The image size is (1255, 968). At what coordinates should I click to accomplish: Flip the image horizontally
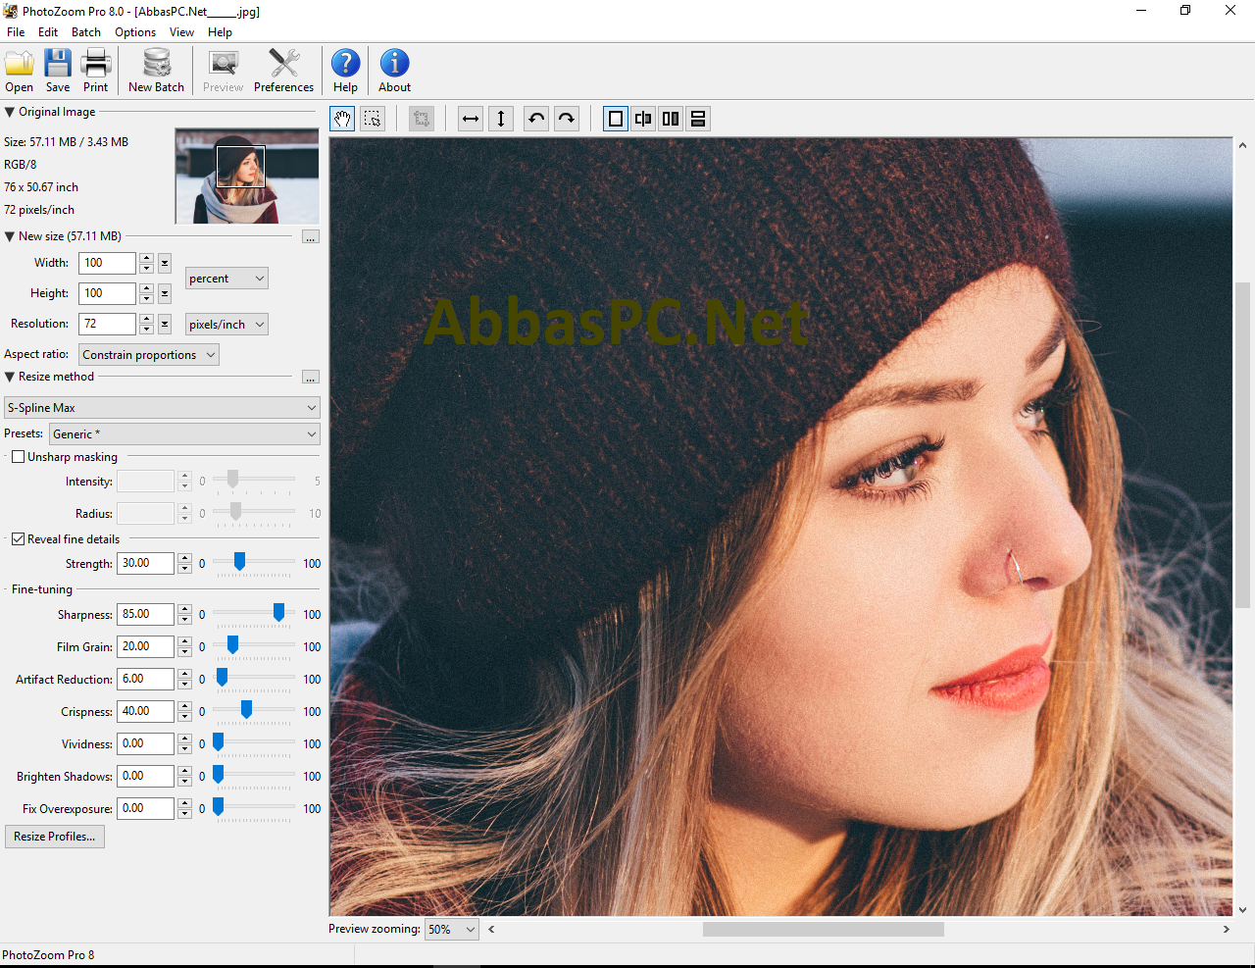(471, 119)
